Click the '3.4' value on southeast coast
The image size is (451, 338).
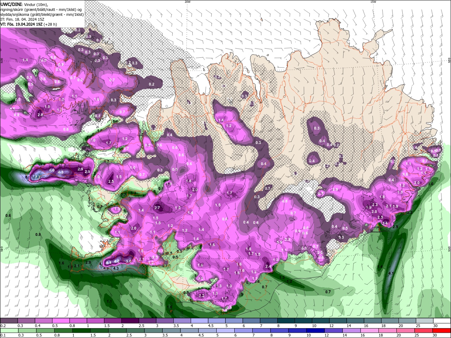pos(385,223)
